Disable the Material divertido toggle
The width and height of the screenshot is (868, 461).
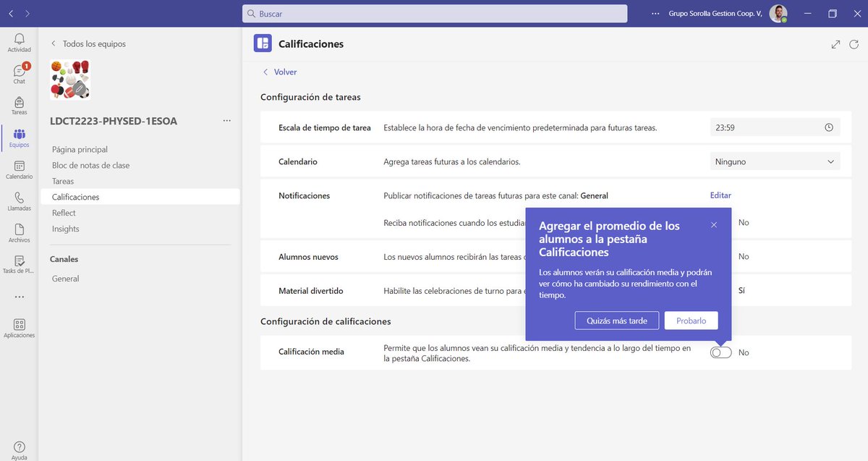click(720, 289)
